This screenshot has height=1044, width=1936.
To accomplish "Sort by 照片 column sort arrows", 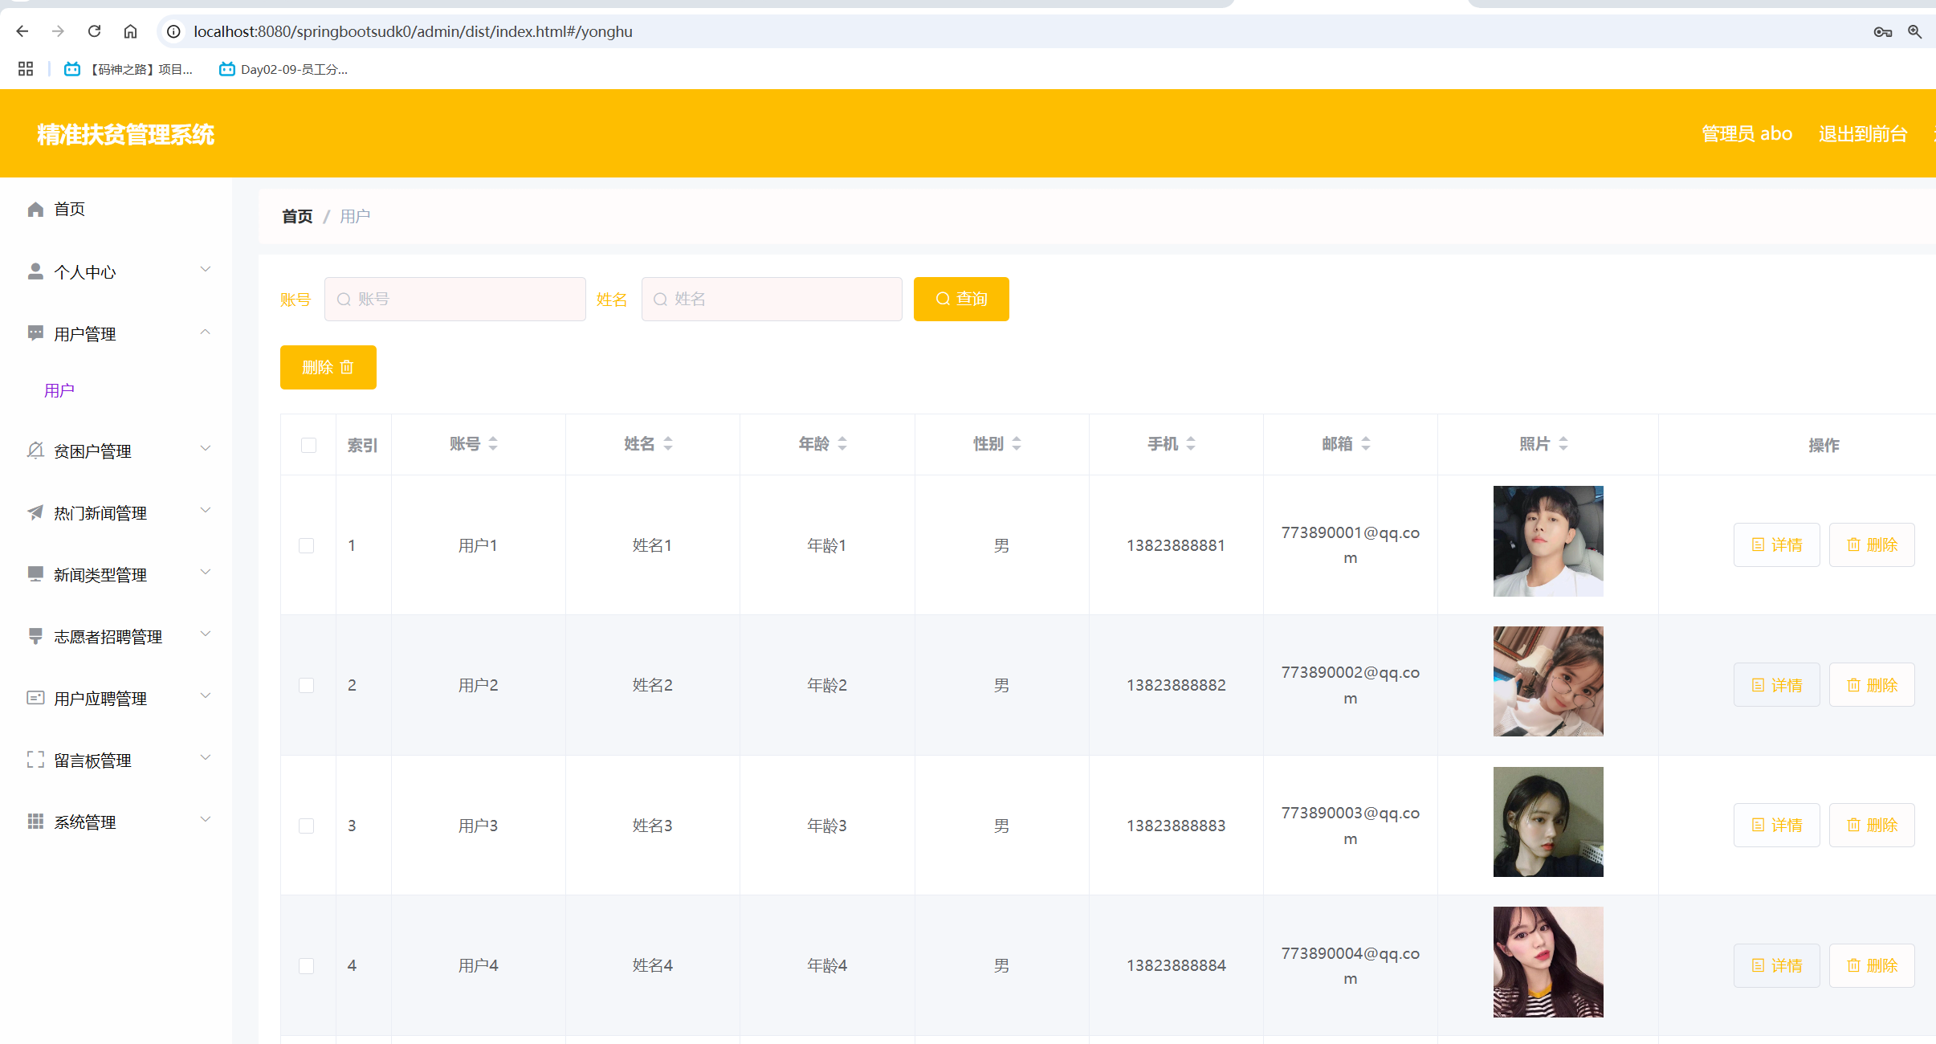I will tap(1563, 443).
